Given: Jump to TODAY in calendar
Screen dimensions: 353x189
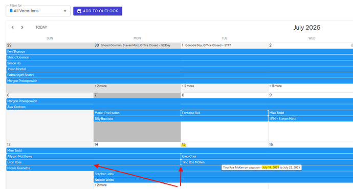Looking at the screenshot, I should pos(41,27).
